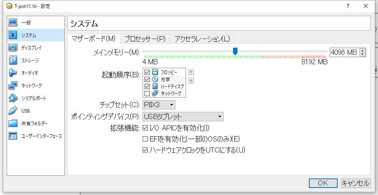The height and width of the screenshot is (195, 378).
Task: Select the ネットワーク icon in boot order list
Action: [x=155, y=93]
